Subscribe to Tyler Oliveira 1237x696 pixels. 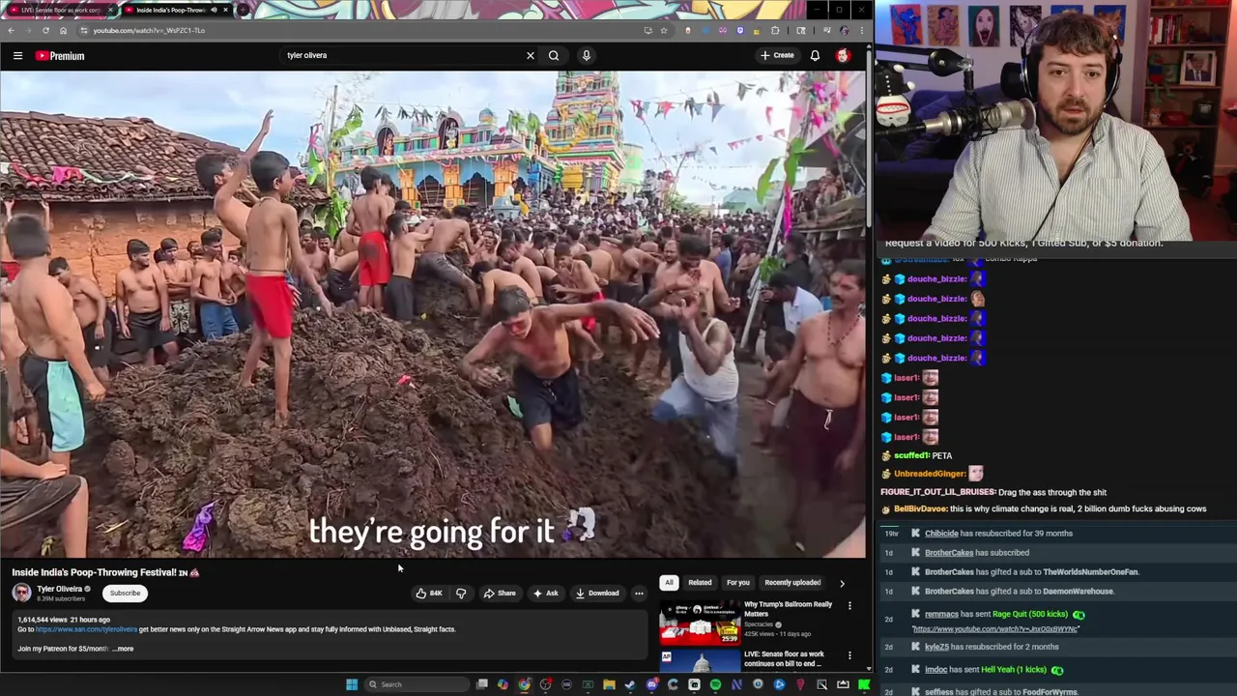pos(125,594)
